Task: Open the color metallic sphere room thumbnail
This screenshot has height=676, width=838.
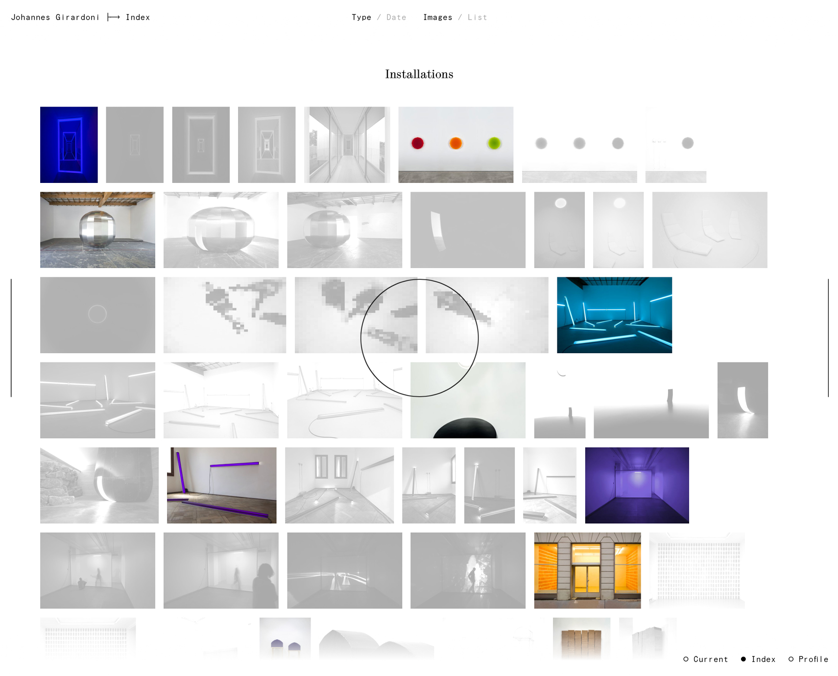Action: point(97,230)
